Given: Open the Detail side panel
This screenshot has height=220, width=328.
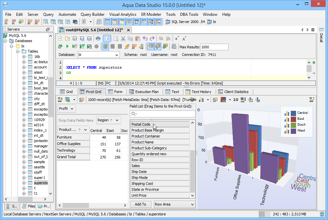Looking at the screenshot, I should click(x=321, y=35).
